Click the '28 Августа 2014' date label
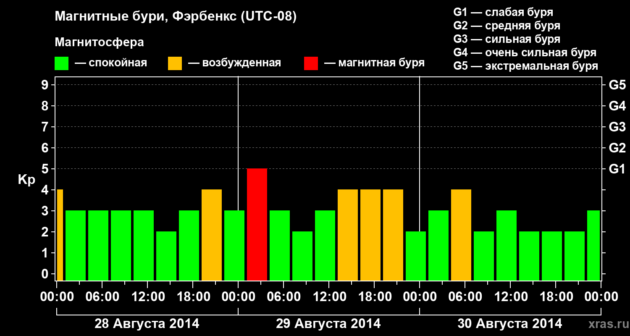Viewport: 630px width, 336px height. click(147, 324)
